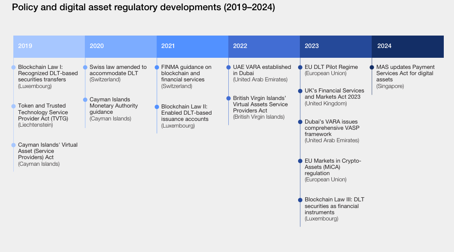Select the text 'UK's Financial Services and Markets Act 2023'
The image size is (454, 252).
[335, 94]
